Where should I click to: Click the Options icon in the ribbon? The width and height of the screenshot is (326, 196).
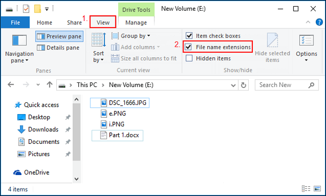click(x=306, y=47)
